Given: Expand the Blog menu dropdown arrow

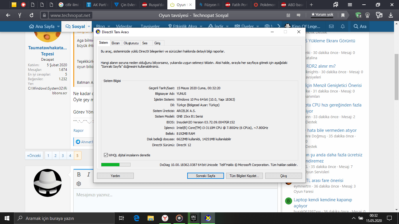Looking at the screenshot, I should [x=109, y=27].
